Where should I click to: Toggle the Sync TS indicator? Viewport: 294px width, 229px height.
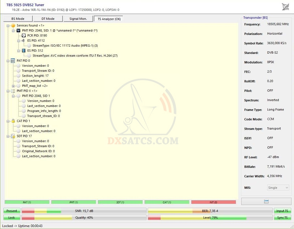point(282,218)
